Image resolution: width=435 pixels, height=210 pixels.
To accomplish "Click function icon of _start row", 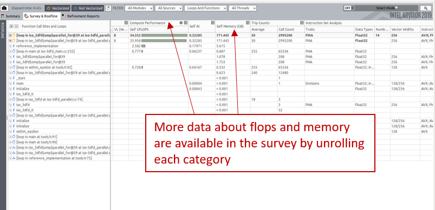I will [14, 78].
